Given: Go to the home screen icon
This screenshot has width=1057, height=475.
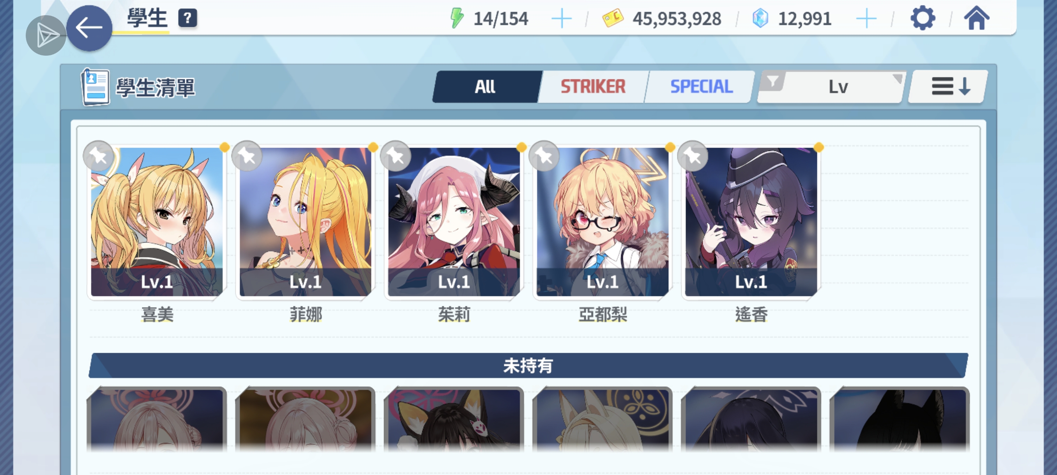Looking at the screenshot, I should tap(977, 18).
